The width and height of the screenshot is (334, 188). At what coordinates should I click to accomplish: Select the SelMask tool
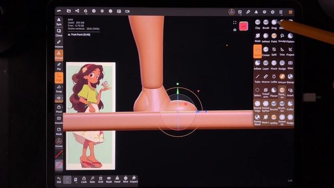pos(266,38)
